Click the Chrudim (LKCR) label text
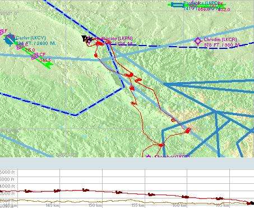The image size is (254, 208). coord(220,39)
